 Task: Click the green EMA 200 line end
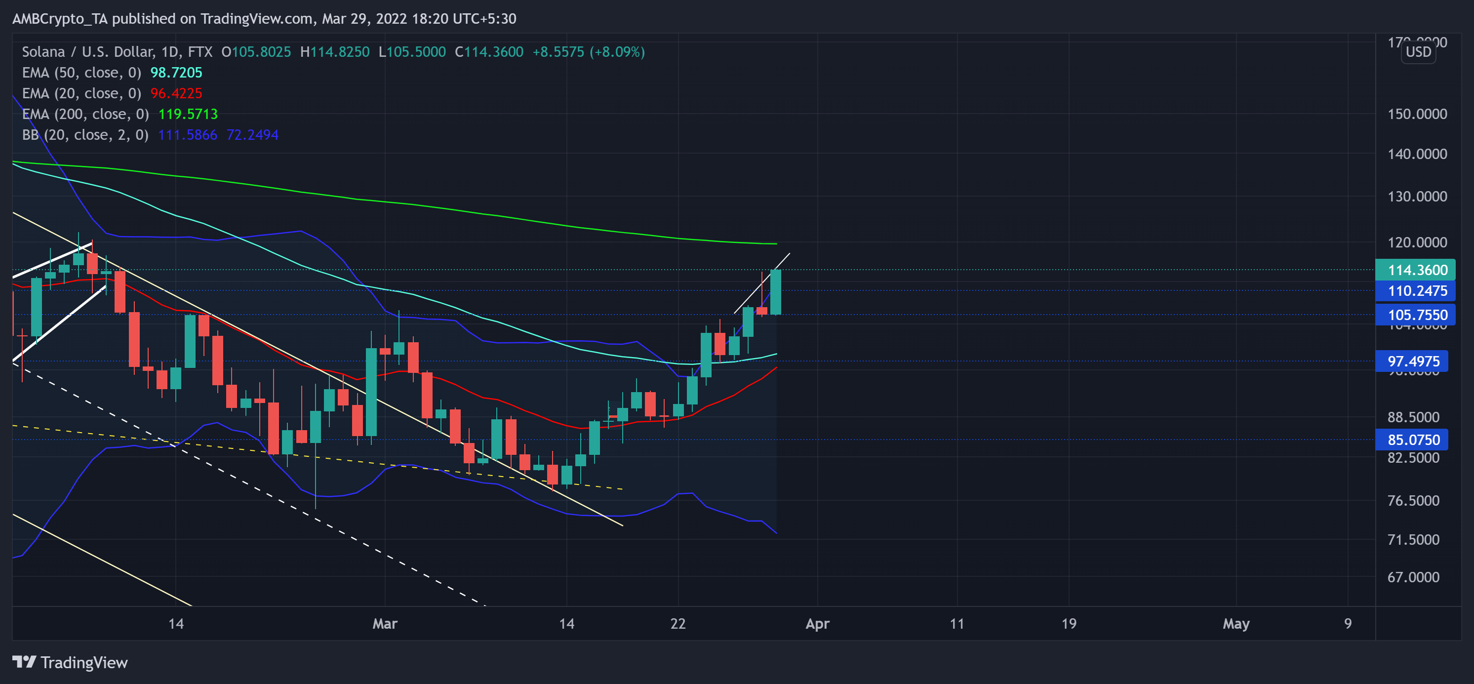(x=775, y=244)
